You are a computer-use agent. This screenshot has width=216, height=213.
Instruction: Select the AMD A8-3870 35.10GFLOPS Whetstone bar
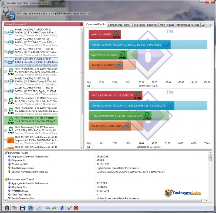click(x=116, y=95)
